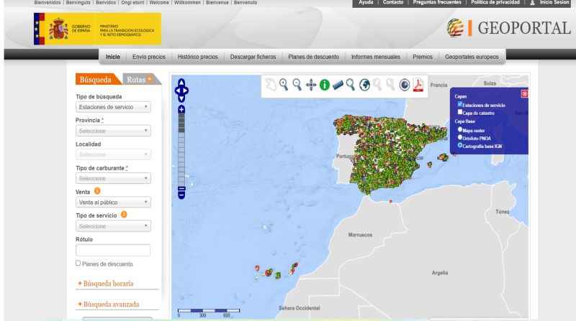
Task: Close the Capas layer panel
Action: point(523,94)
